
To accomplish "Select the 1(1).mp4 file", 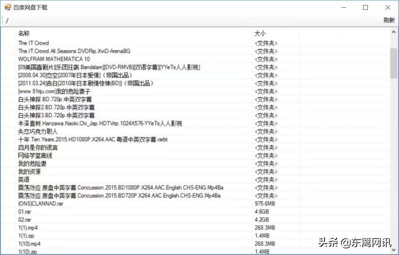I will [x=28, y=228].
